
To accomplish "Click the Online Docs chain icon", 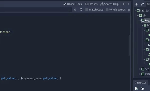I will 65,4.
